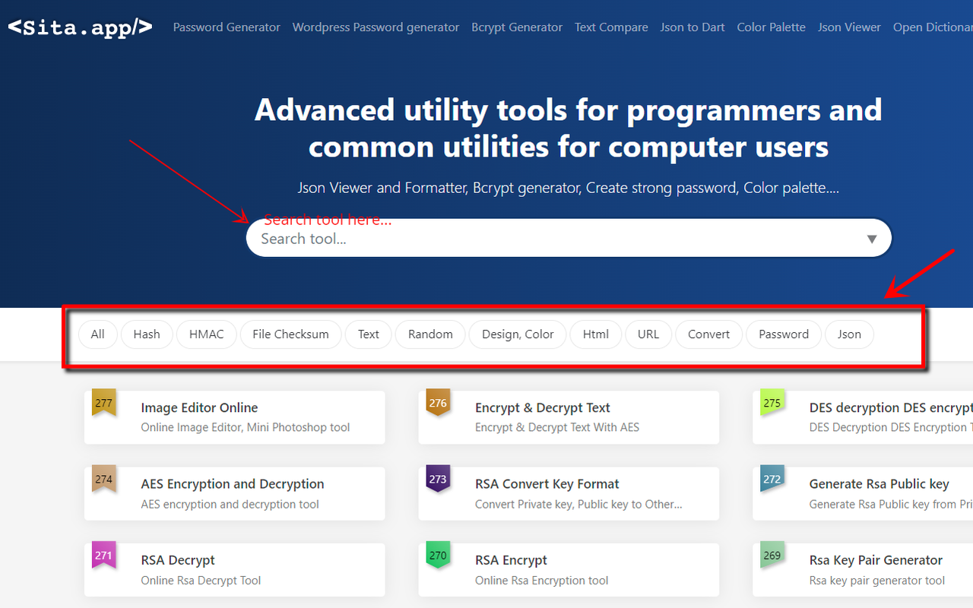This screenshot has width=973, height=608.
Task: Click the 277 badge on Image Editor Online
Action: pyautogui.click(x=103, y=403)
